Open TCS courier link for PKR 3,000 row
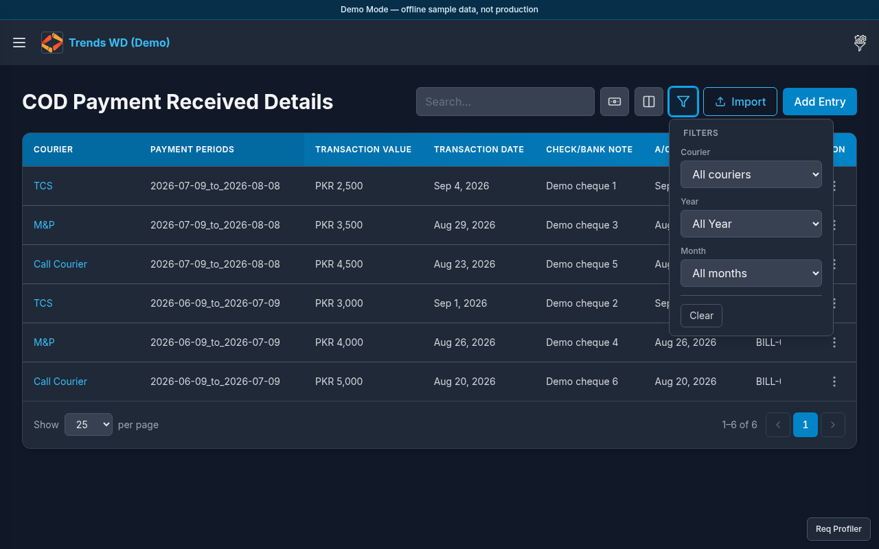 pos(43,303)
